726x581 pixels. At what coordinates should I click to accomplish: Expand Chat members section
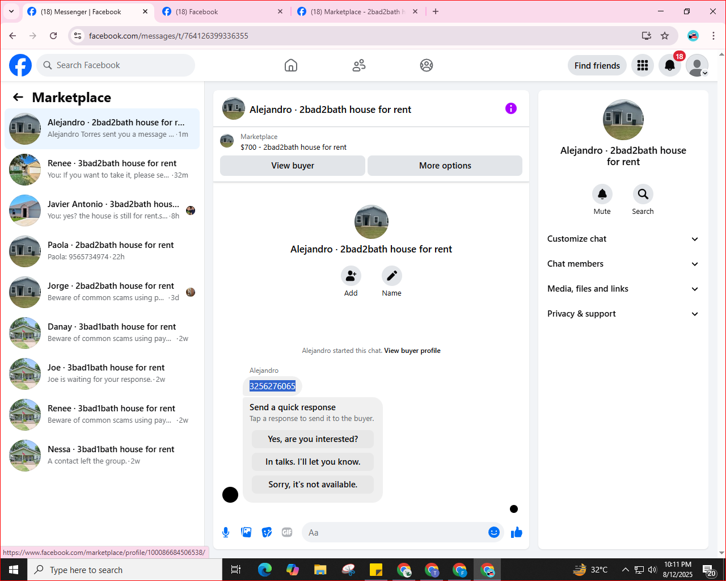(623, 264)
